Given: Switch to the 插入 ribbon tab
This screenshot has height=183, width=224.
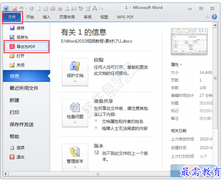Looking at the screenshot, I should click(47, 17).
